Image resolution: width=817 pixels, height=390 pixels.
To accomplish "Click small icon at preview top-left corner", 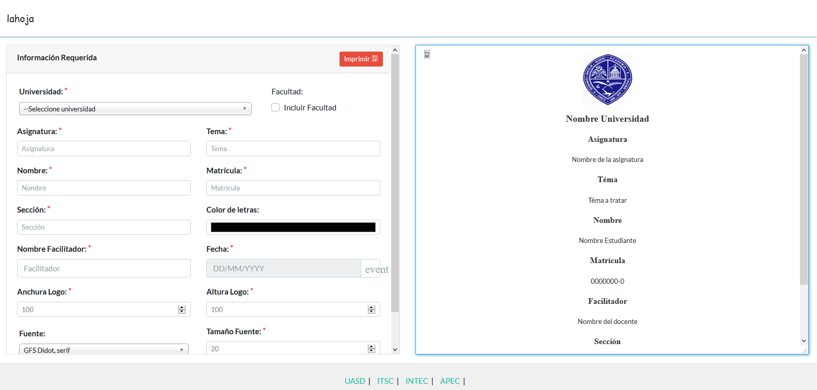I will point(427,54).
